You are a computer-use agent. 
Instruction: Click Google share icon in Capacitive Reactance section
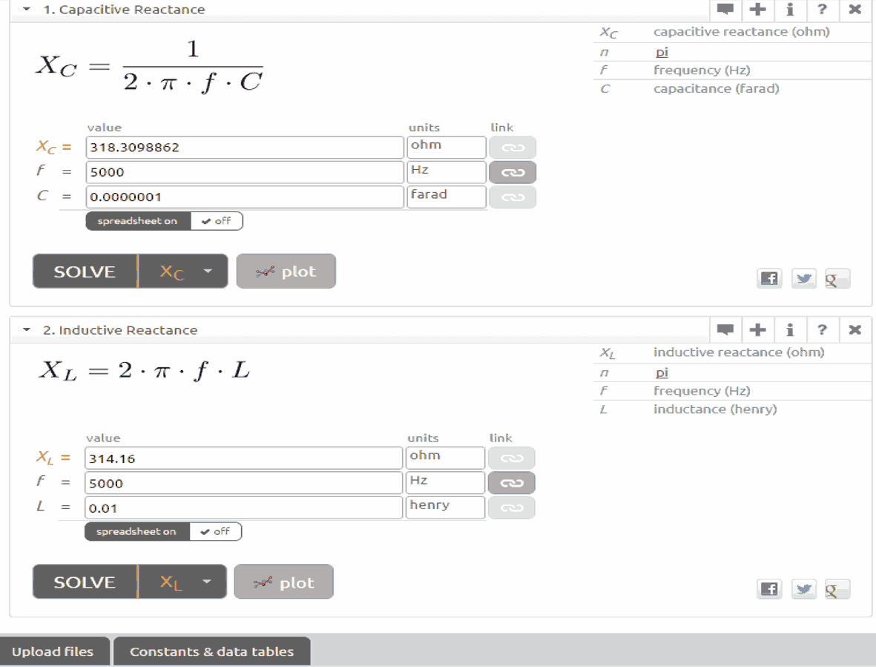836,279
